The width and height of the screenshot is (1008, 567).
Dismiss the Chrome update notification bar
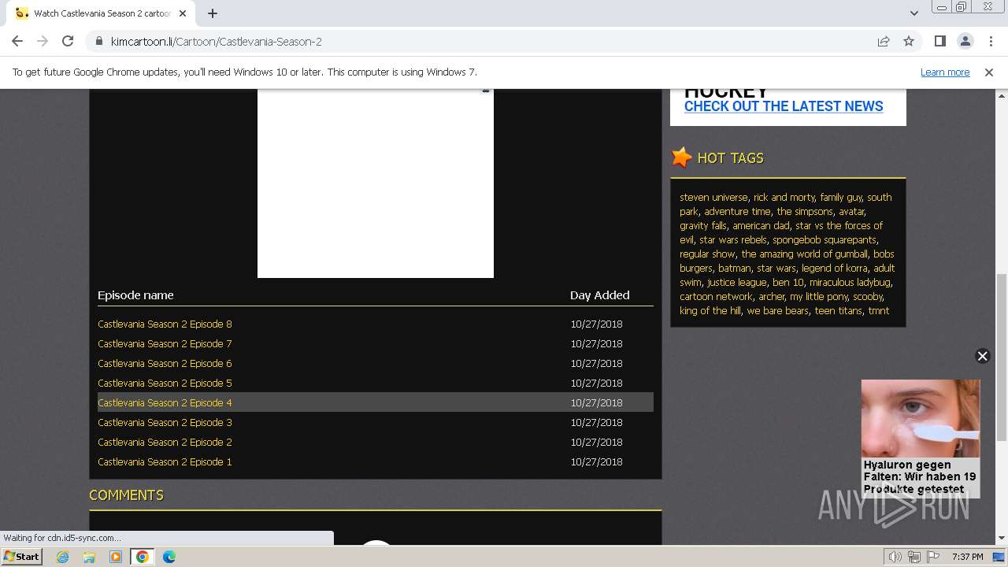[x=989, y=72]
